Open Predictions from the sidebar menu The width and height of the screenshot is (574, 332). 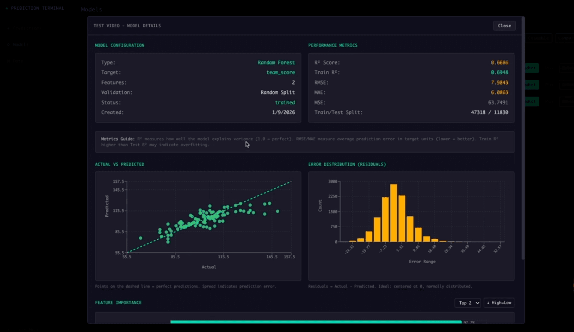click(x=24, y=28)
